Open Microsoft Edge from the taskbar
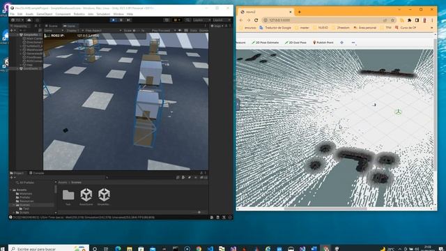 click(118, 249)
